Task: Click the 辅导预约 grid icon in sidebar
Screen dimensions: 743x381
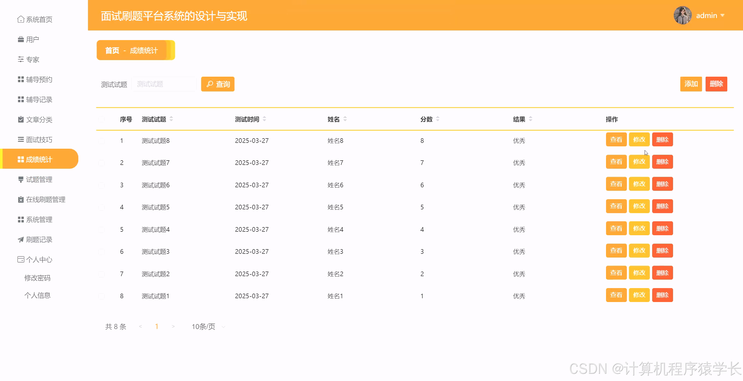Action: [x=20, y=79]
